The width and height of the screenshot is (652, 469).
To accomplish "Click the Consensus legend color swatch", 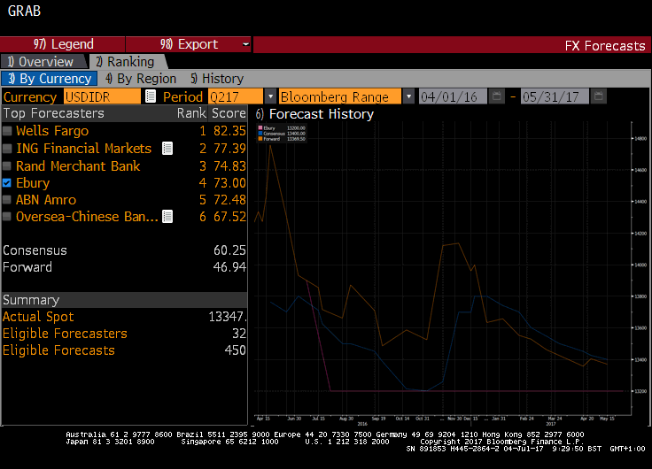I will point(260,134).
